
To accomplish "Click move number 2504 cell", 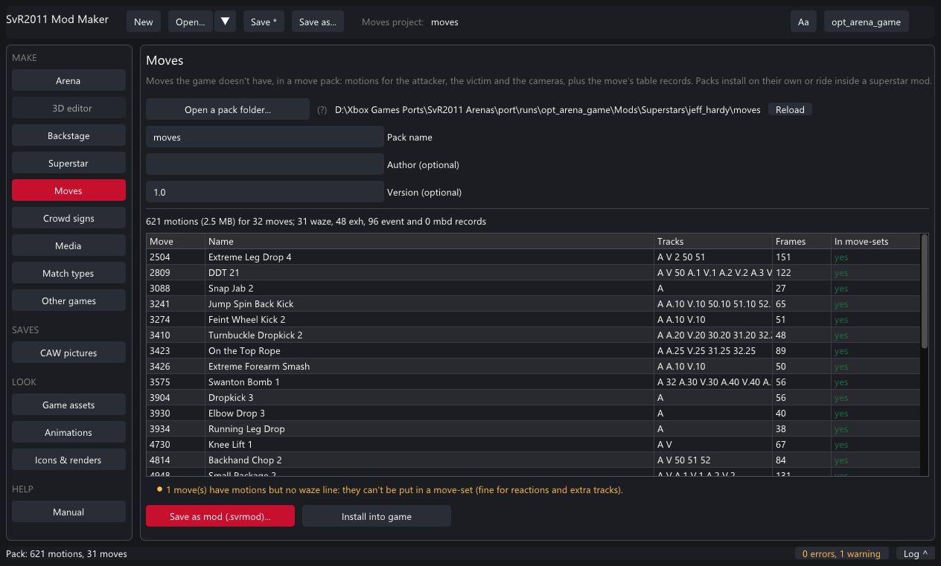I will [x=176, y=257].
